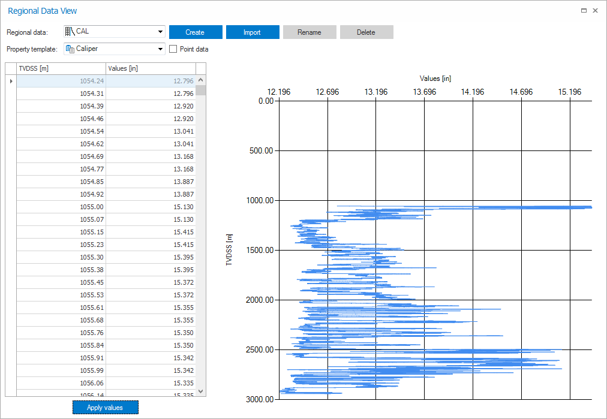Click the table's vertical scrollbar thumb
The width and height of the screenshot is (607, 419).
pos(201,91)
